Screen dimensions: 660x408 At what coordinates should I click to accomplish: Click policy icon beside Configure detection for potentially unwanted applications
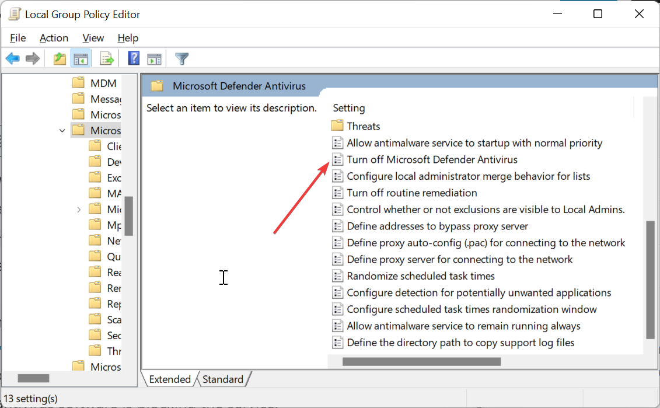point(337,292)
